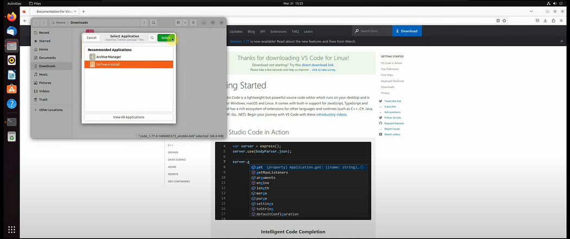Viewport: 570px width, 239px height.
Task: Open Rhythmbox from the dock
Action: [x=11, y=60]
